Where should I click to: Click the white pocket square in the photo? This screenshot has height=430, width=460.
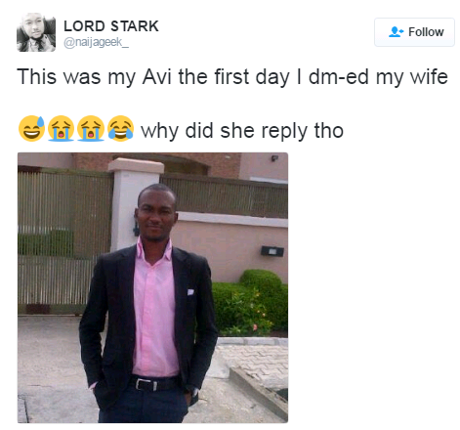pos(190,292)
